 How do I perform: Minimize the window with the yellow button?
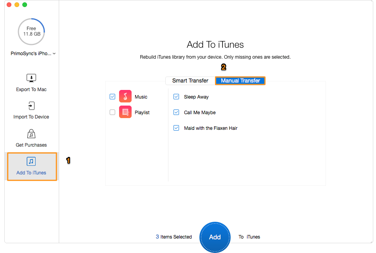coord(17,5)
